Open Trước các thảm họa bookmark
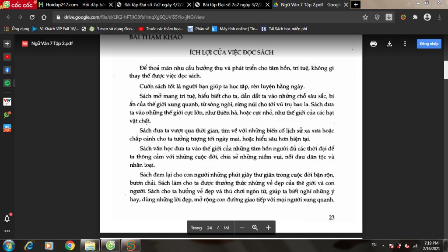This screenshot has height=252, width=448. (x=161, y=29)
